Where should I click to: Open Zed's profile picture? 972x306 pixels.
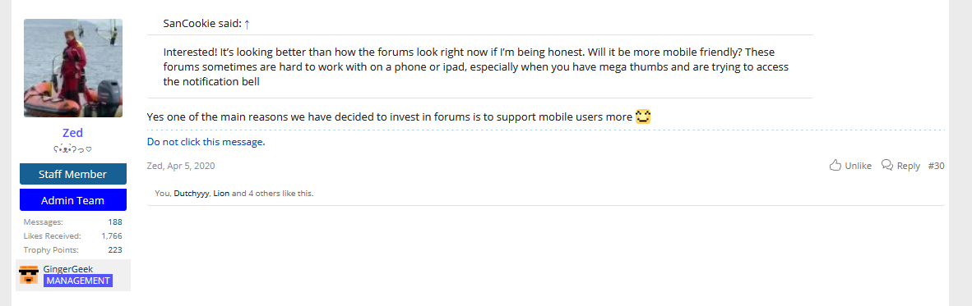click(x=73, y=68)
